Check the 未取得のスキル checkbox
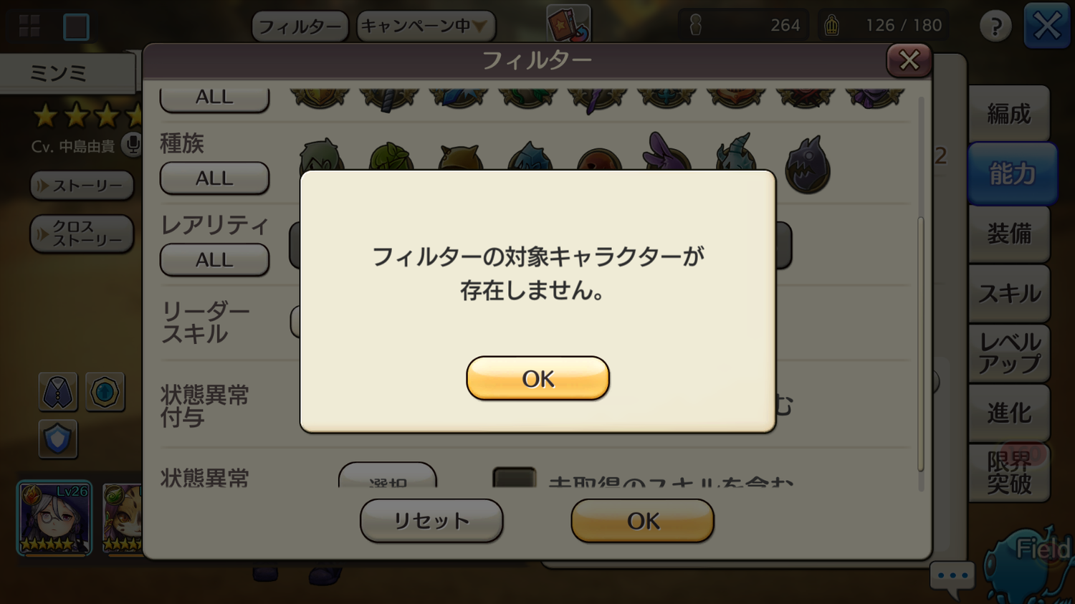Screen dimensions: 1075x604 click(515, 478)
